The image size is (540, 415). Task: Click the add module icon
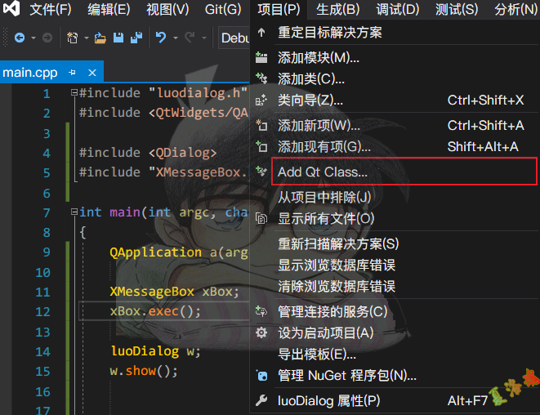point(261,57)
